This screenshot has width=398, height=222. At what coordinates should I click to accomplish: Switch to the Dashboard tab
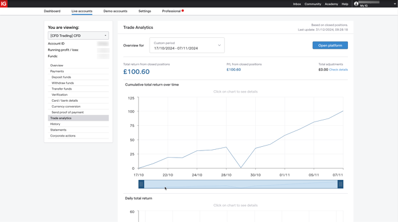[x=52, y=11]
